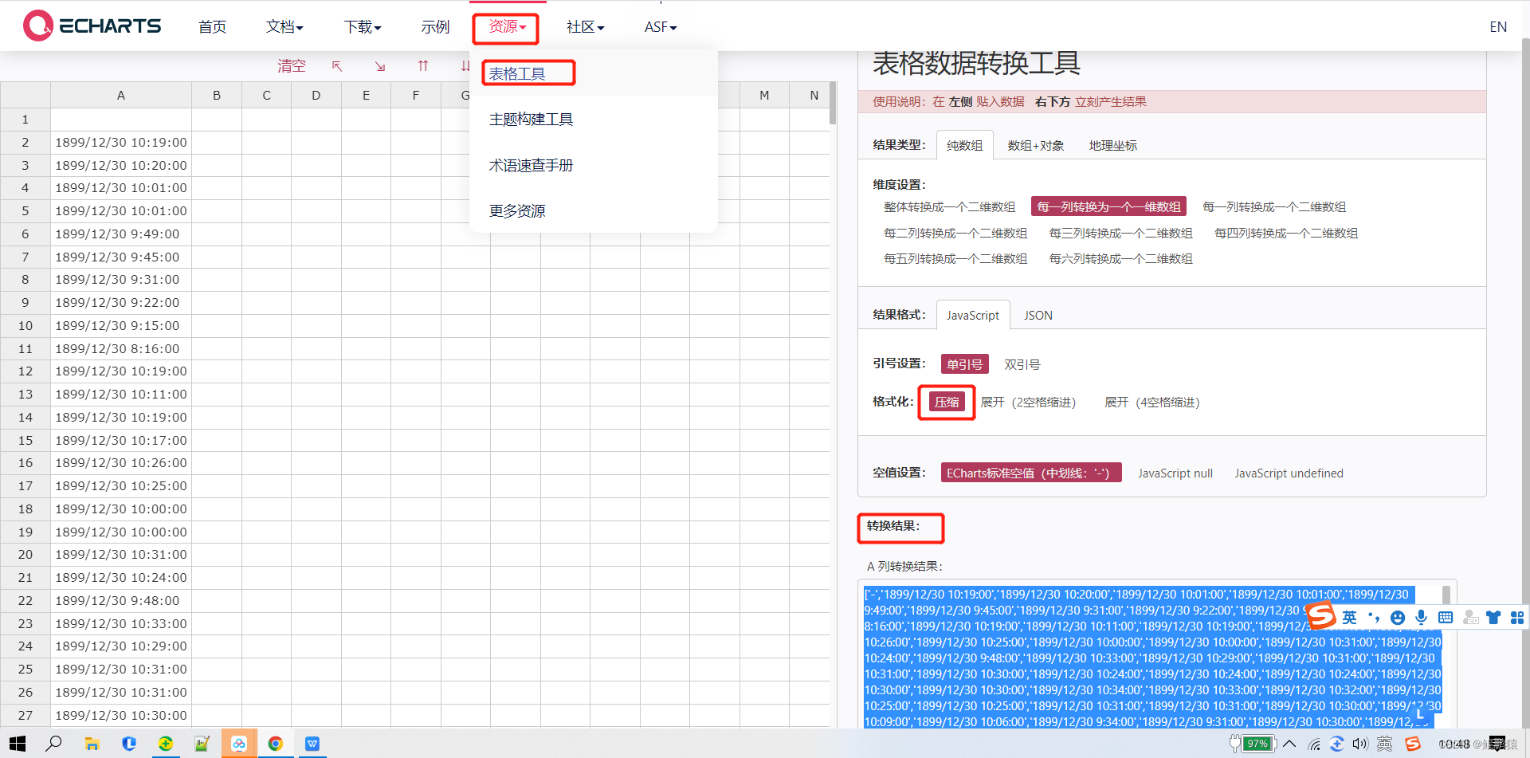Click the double up-arrow icon in the toolbar
Image resolution: width=1530 pixels, height=758 pixels.
click(x=423, y=65)
